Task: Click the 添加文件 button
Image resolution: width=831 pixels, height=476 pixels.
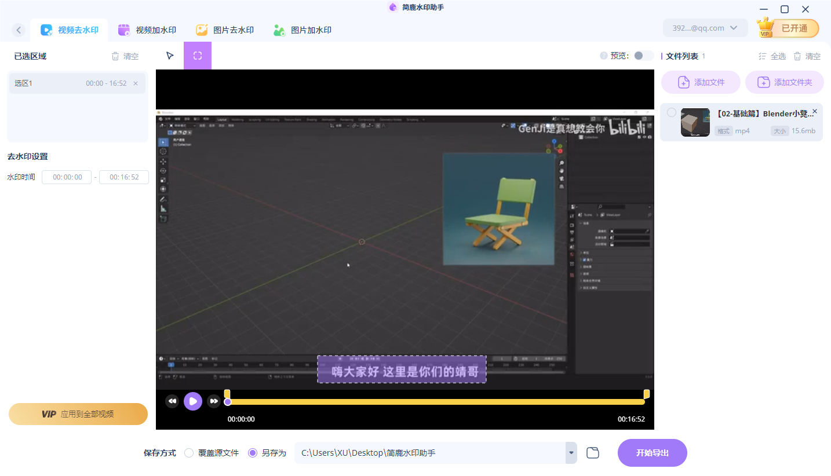Action: coord(701,82)
